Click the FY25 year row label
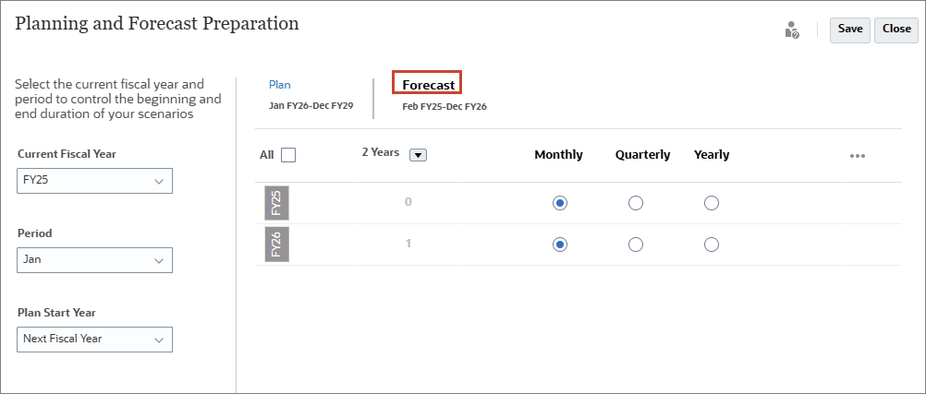This screenshot has width=926, height=394. (x=276, y=203)
